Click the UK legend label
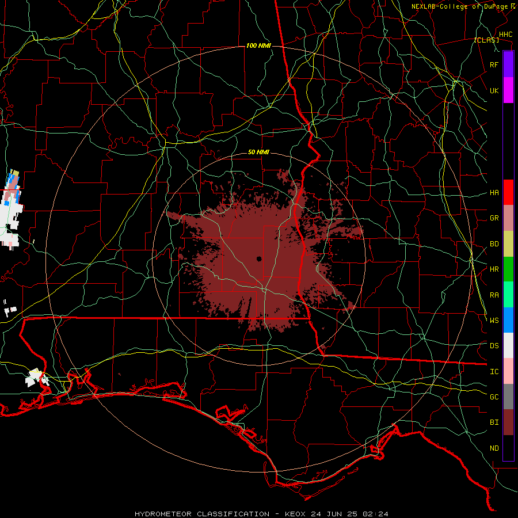The width and height of the screenshot is (518, 518). point(494,90)
